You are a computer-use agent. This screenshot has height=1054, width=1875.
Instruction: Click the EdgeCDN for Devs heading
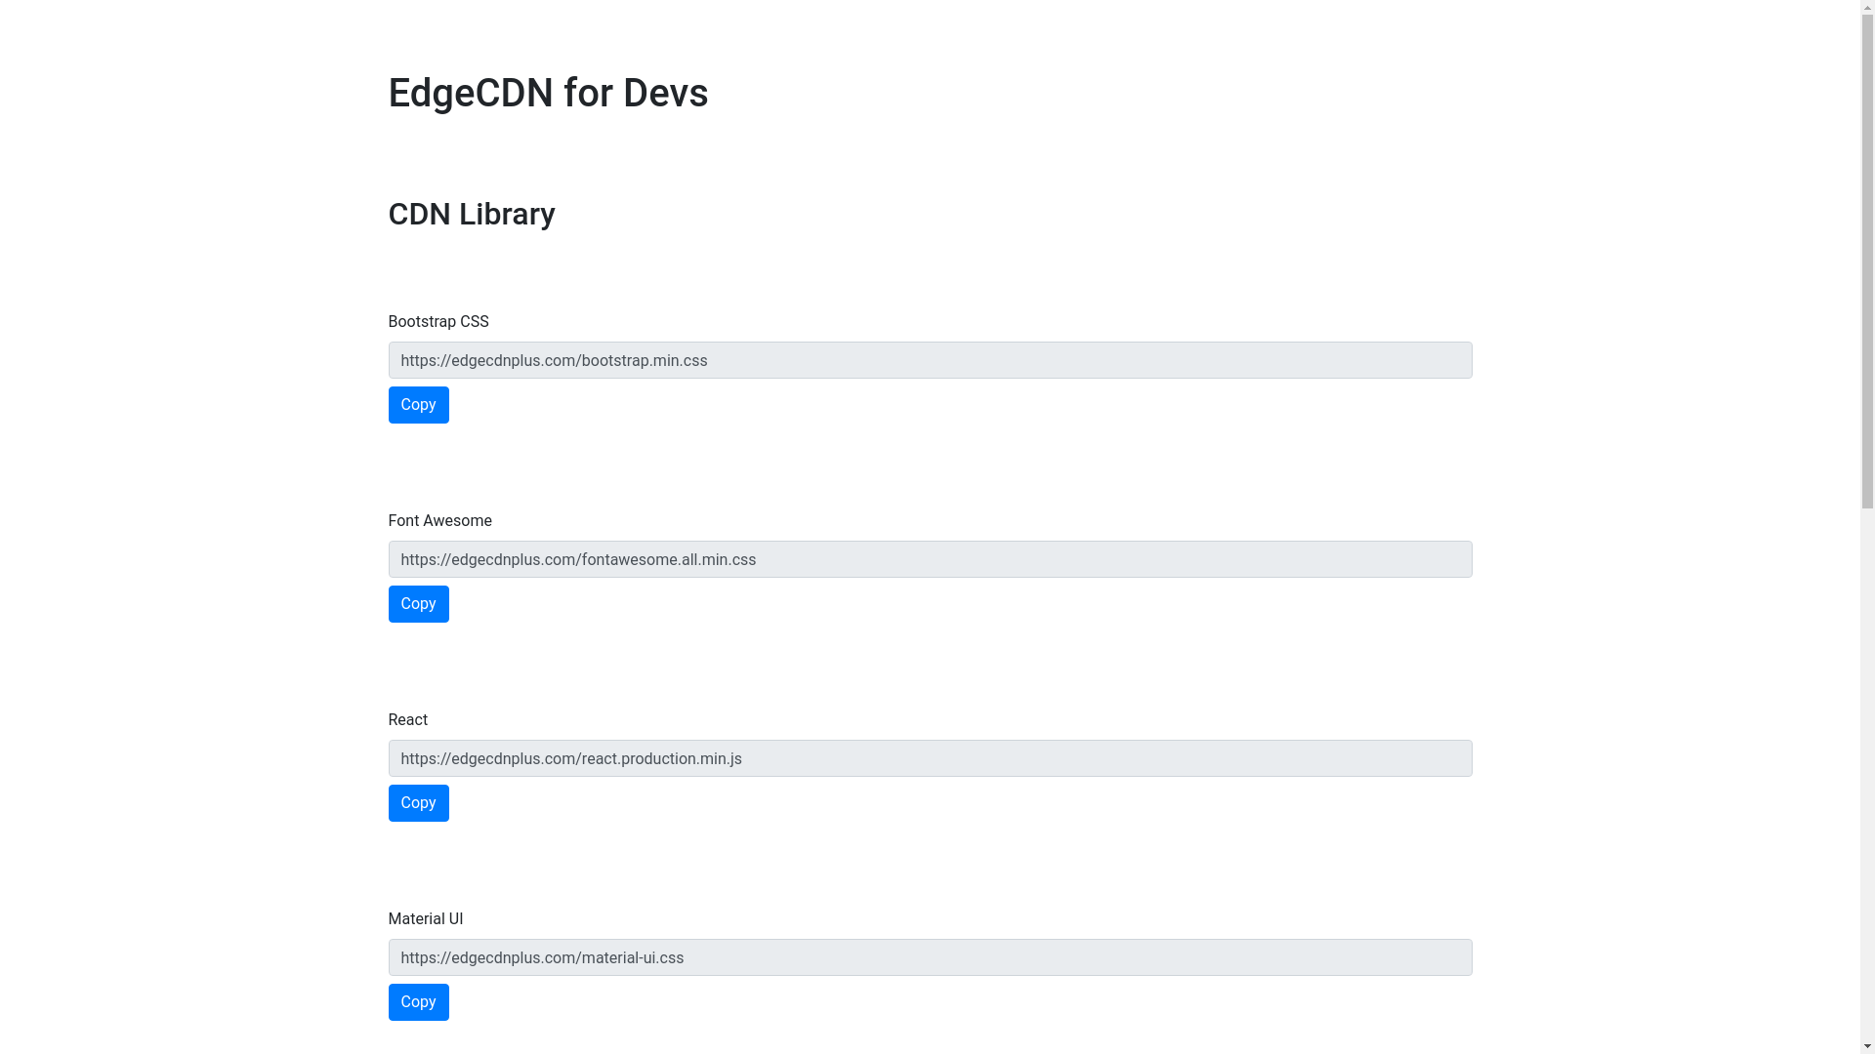(548, 93)
